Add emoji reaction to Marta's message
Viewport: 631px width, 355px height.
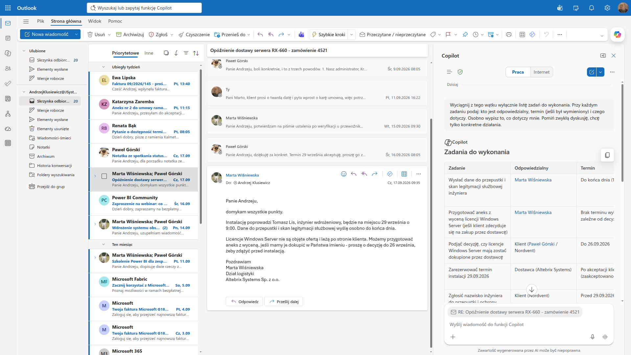click(344, 174)
